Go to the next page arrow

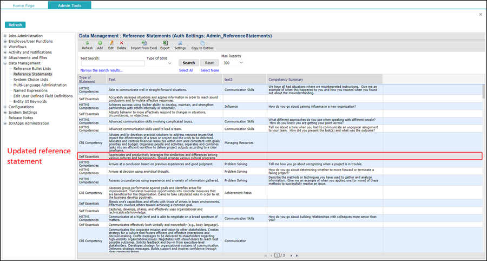(x=291, y=255)
